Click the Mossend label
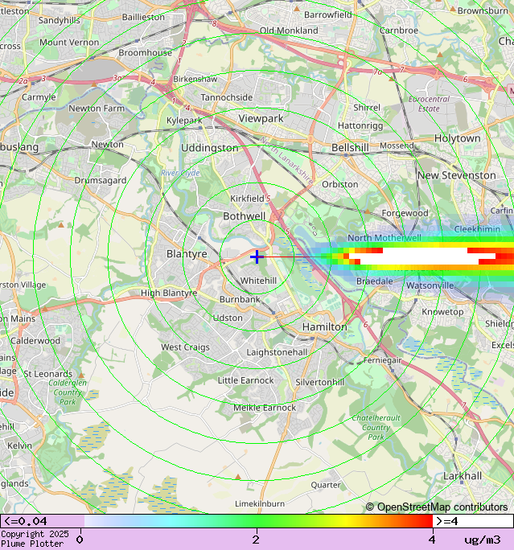 point(397,146)
